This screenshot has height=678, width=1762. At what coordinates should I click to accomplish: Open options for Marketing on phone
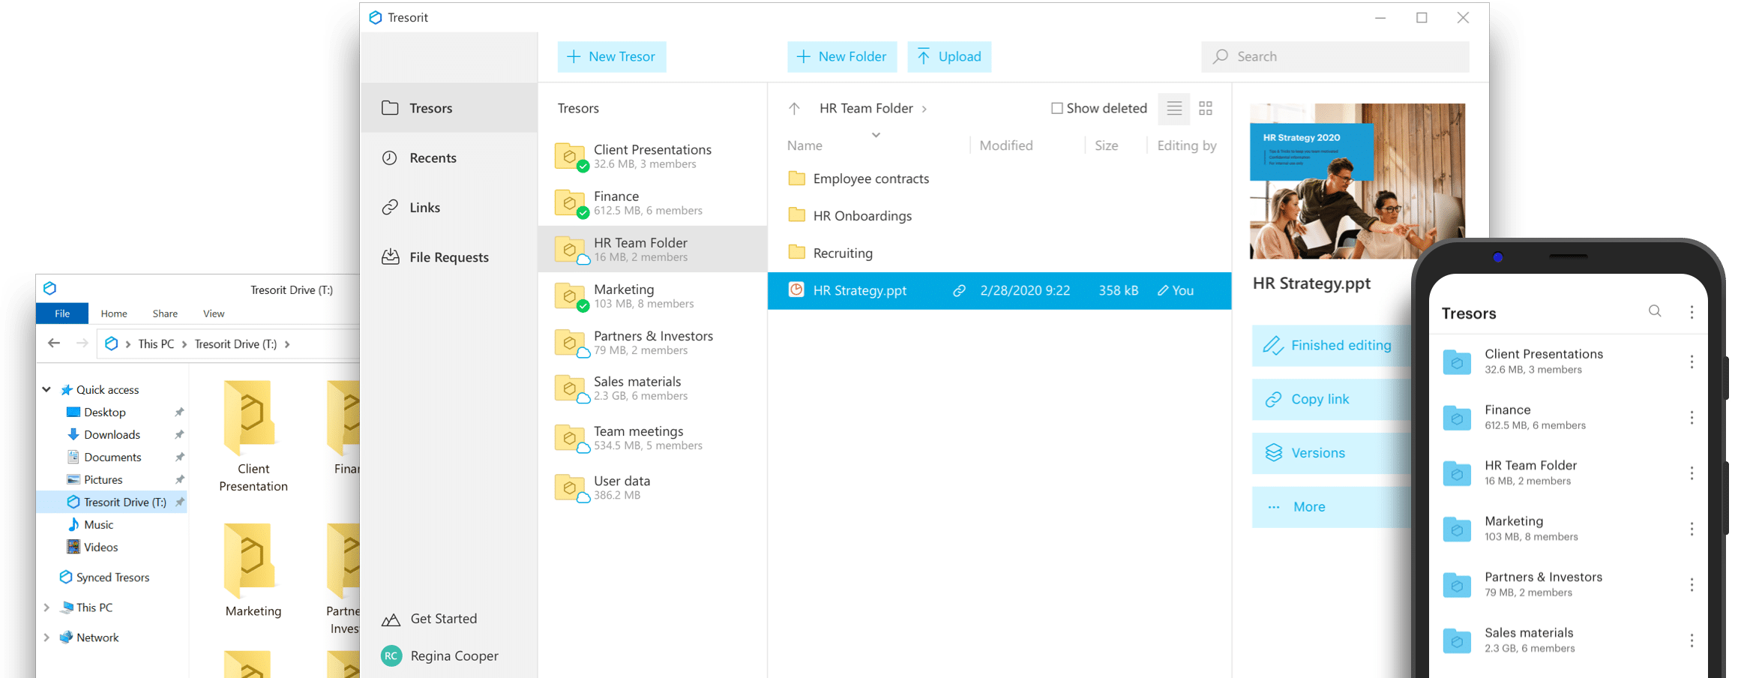[1692, 529]
